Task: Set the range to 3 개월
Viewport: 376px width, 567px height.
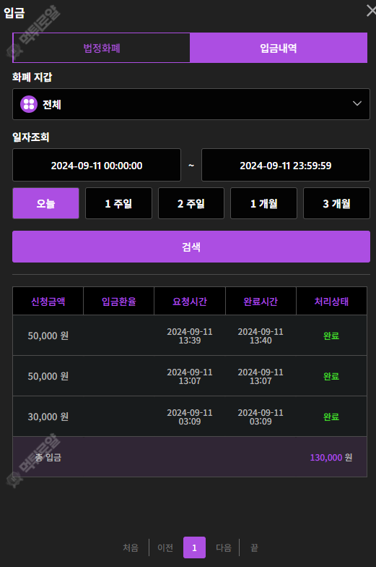Action: (x=336, y=203)
